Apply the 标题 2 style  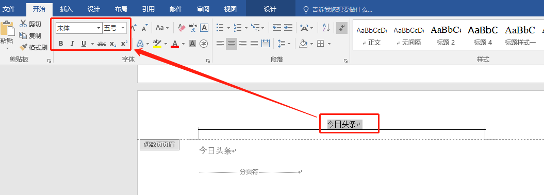coord(446,36)
